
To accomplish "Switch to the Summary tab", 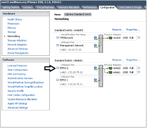I will click(x=28, y=8).
